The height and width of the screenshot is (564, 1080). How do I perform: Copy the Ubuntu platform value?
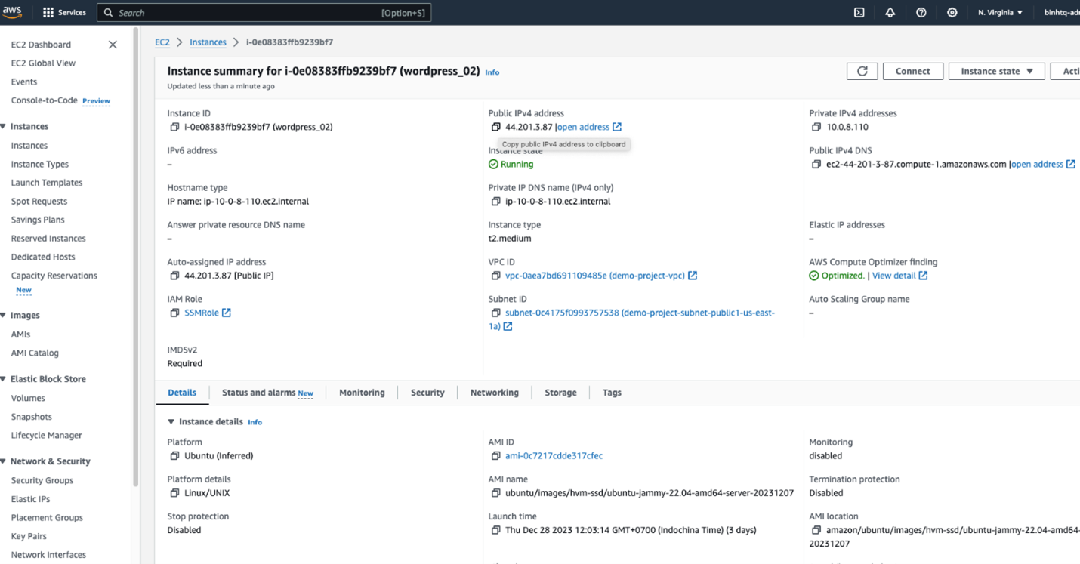pos(174,456)
